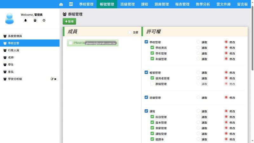Select the 老師 group in sidebar

(x=11, y=58)
